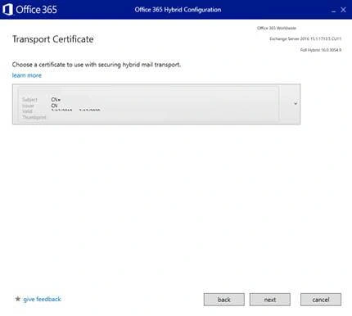
Task: Proceed with the next button
Action: [270, 300]
